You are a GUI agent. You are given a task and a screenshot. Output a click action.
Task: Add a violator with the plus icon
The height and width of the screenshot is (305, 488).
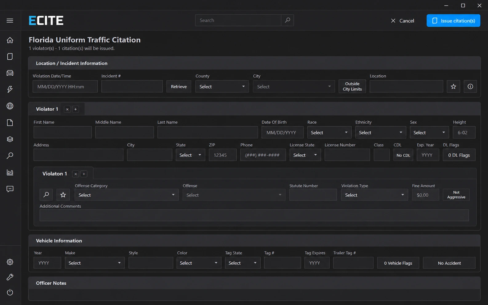[75, 109]
